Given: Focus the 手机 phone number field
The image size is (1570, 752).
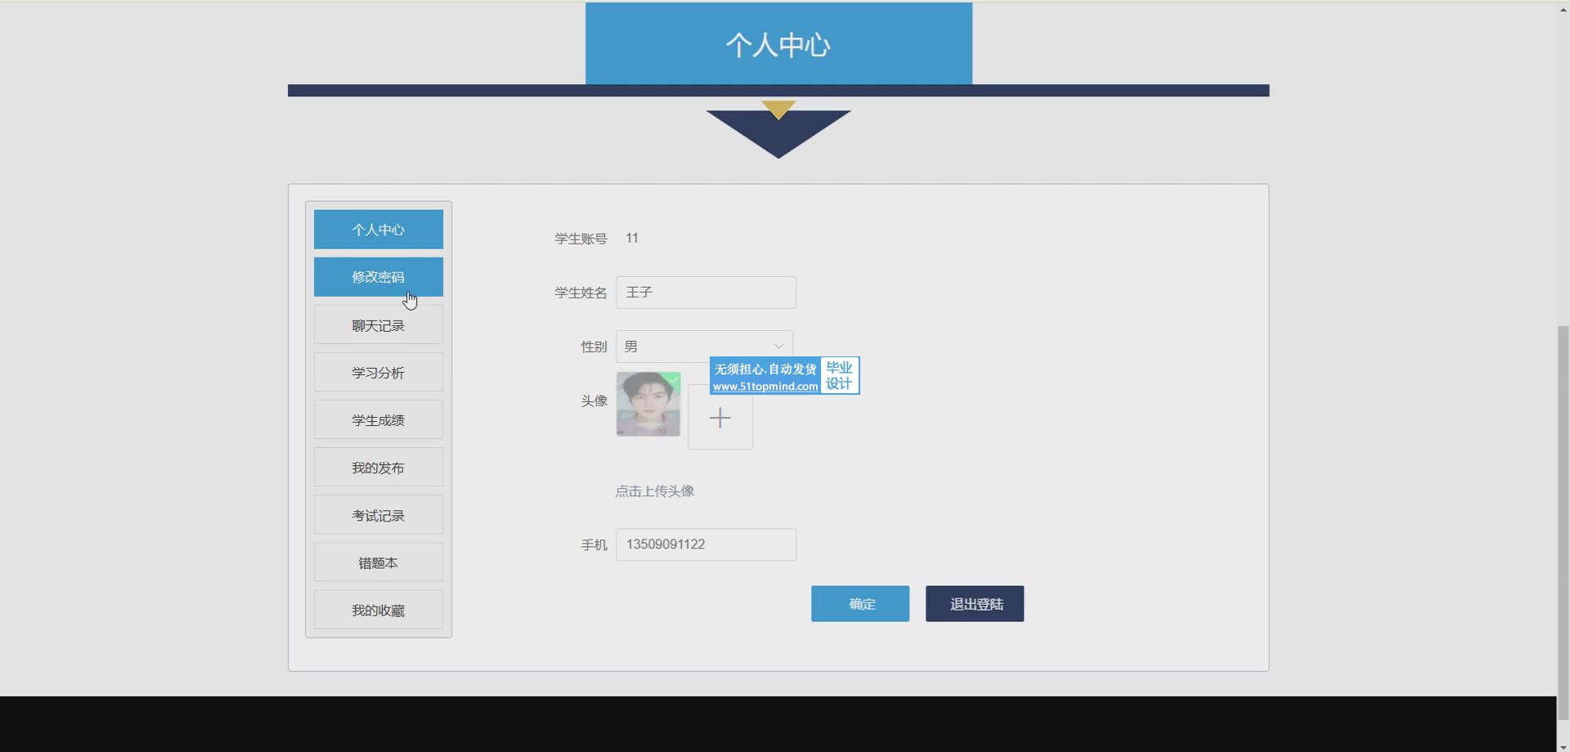Looking at the screenshot, I should [x=705, y=544].
